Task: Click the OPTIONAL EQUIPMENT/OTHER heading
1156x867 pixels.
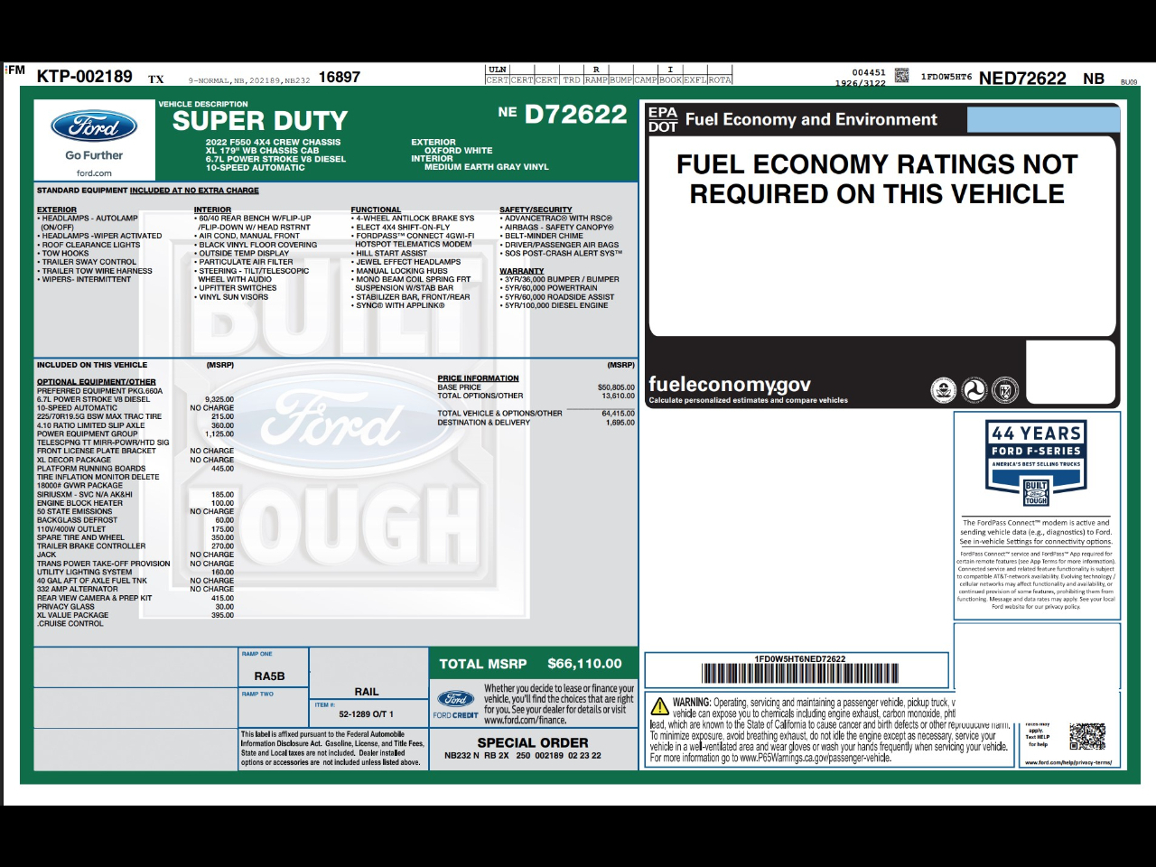Action: 97,382
